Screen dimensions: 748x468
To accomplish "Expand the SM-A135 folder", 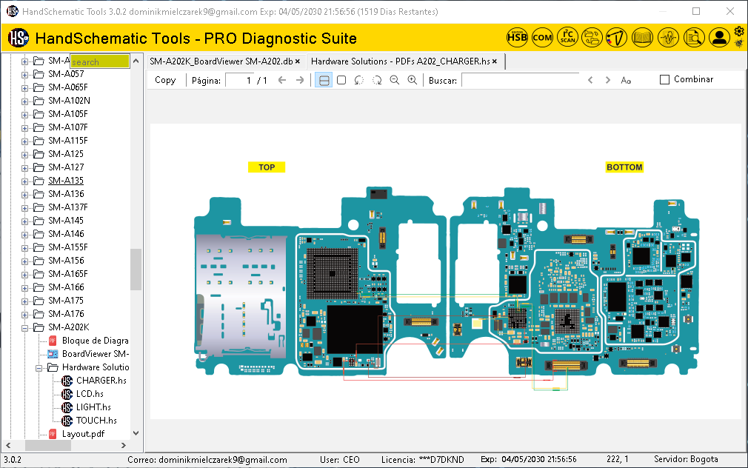I will 24,181.
